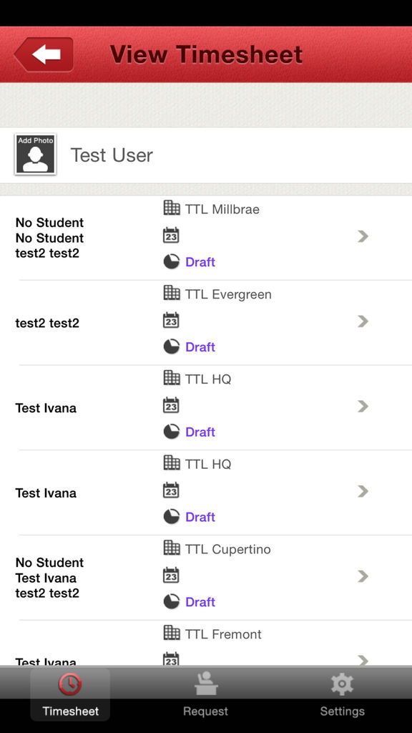Click Draft status in TTL Evergreen row
412x733 pixels.
pos(200,347)
